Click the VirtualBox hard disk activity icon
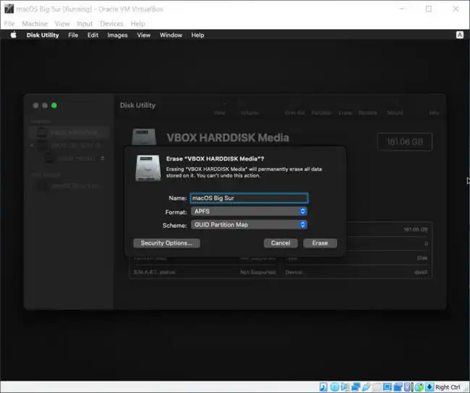 pos(323,387)
